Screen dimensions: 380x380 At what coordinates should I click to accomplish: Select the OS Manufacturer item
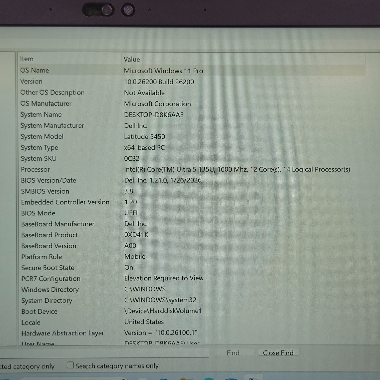point(46,103)
